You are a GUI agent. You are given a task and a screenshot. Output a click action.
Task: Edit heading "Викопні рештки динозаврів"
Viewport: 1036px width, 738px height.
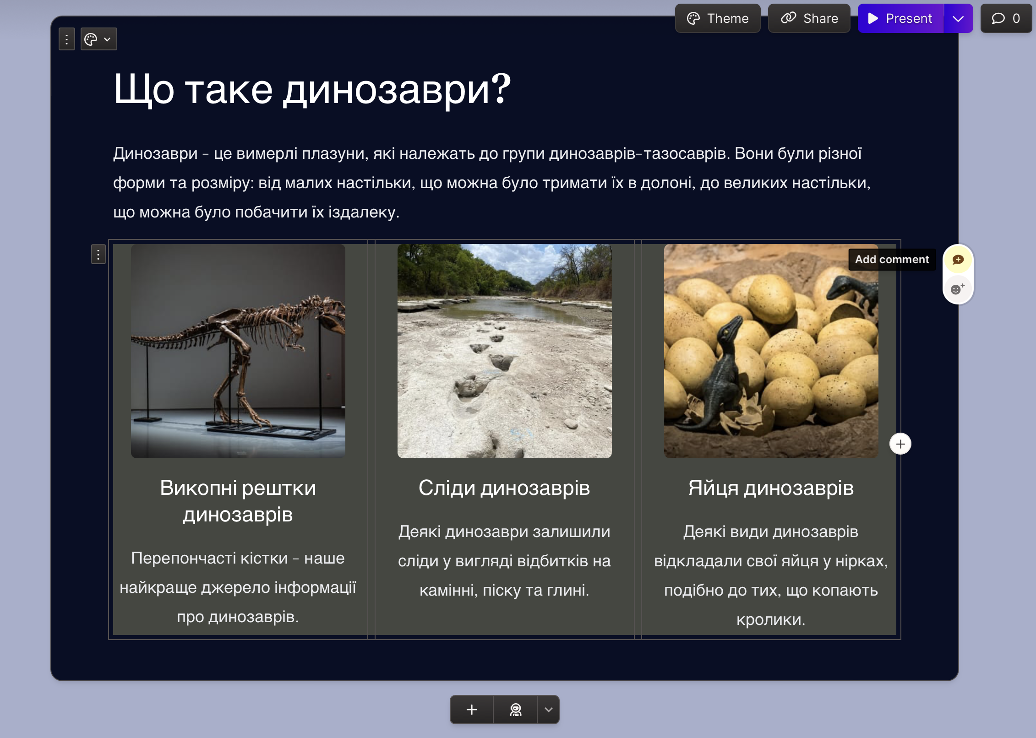(238, 501)
